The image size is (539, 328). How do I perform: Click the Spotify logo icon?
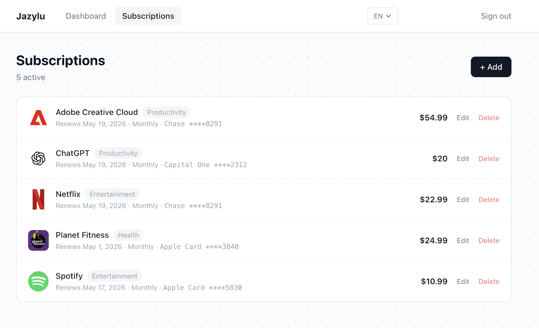click(x=38, y=281)
